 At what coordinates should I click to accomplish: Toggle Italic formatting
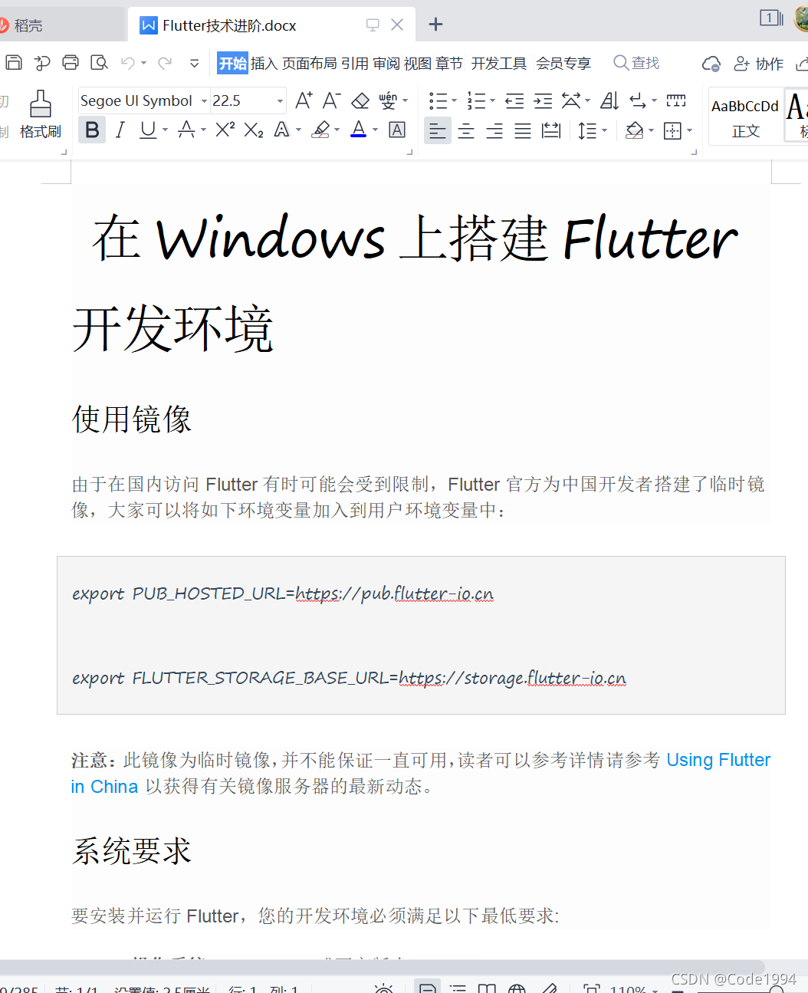pyautogui.click(x=120, y=130)
